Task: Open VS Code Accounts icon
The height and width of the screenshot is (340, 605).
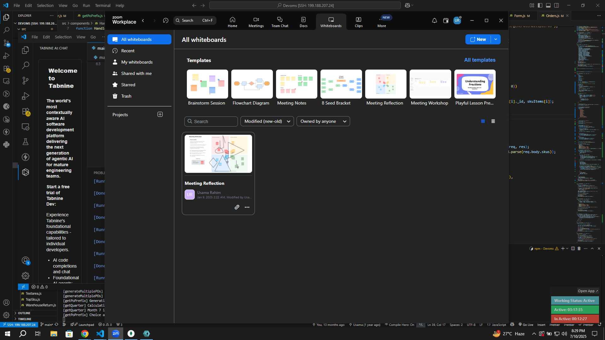Action: click(x=6, y=303)
